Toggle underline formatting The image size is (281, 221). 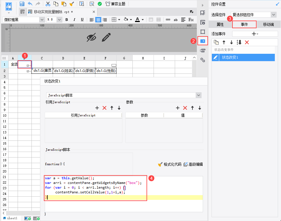coord(82,20)
